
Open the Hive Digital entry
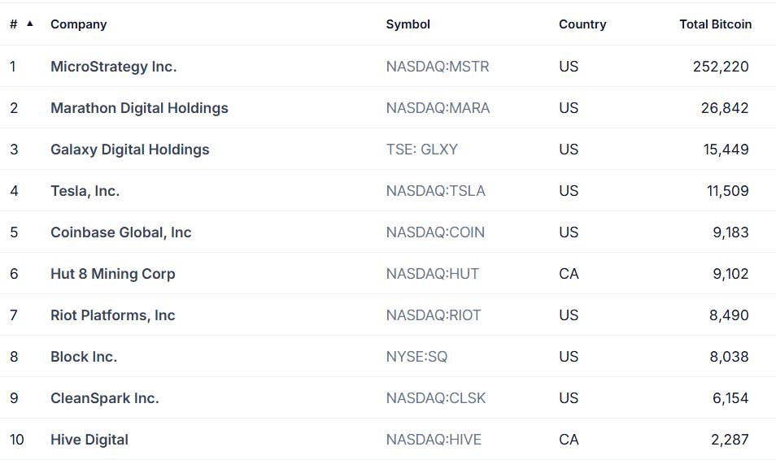[x=89, y=439]
